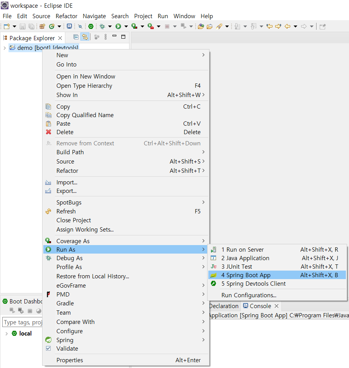Toggle Link with Editor in Package Explorer

pos(85,37)
